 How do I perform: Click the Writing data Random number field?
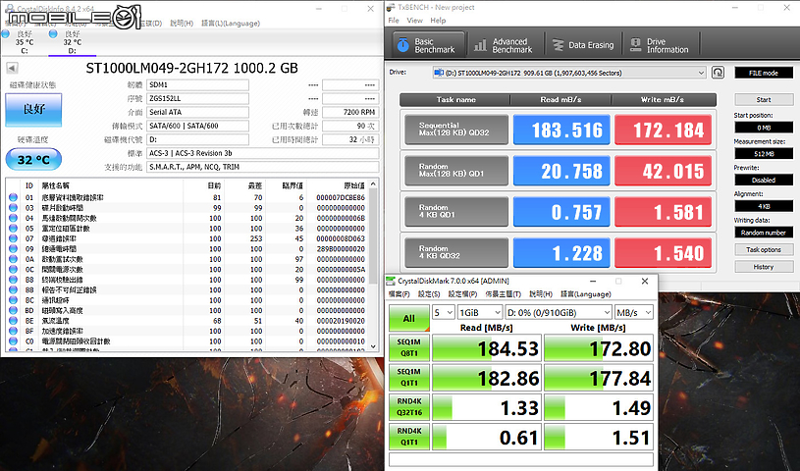click(764, 233)
